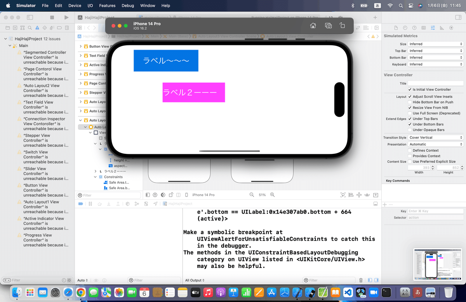466x302 pixels.
Task: Open the Features menu in menu bar
Action: coord(107,5)
